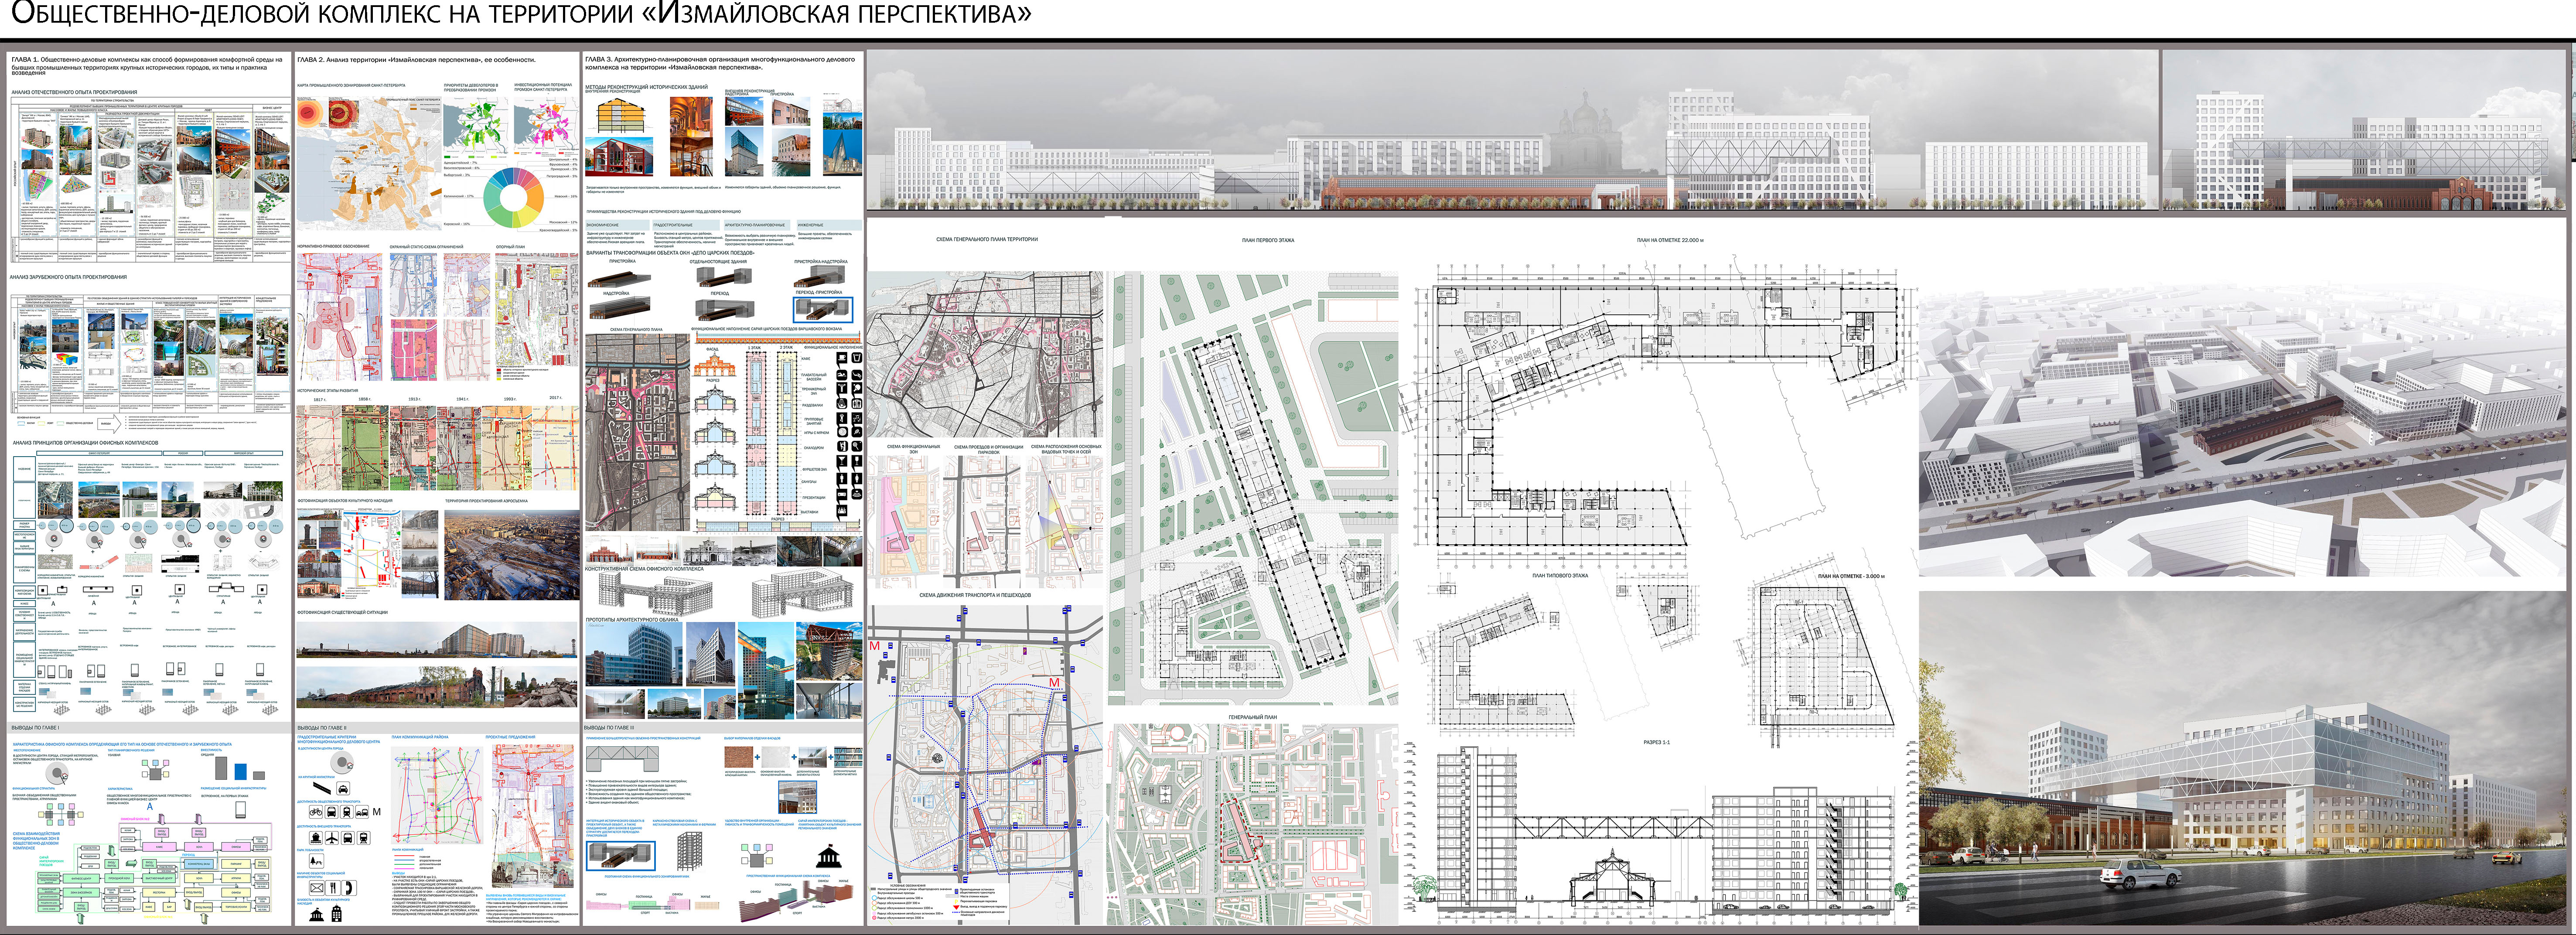This screenshot has width=2576, height=935.
Task: Click label 'Анализ зарубежного опыта проектирования'
Action: pyautogui.click(x=69, y=277)
